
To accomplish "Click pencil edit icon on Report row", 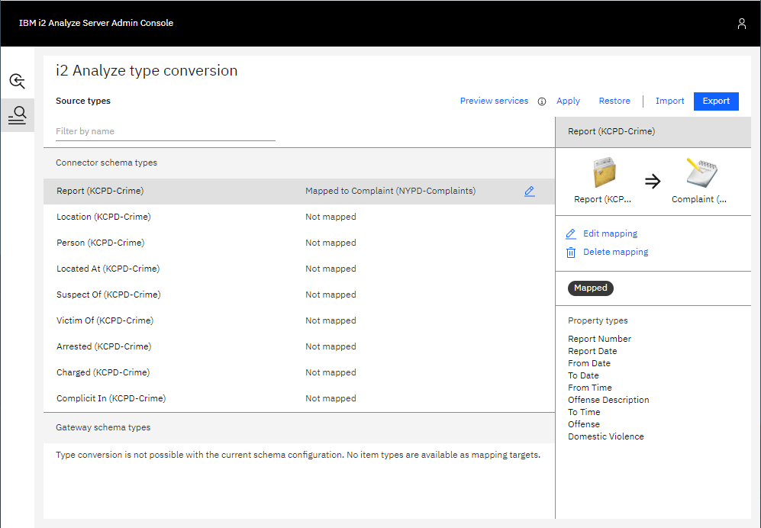I will tap(530, 192).
